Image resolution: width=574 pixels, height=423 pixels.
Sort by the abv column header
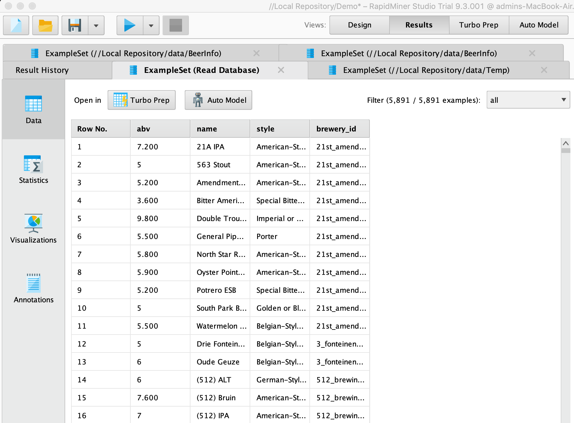(x=143, y=128)
